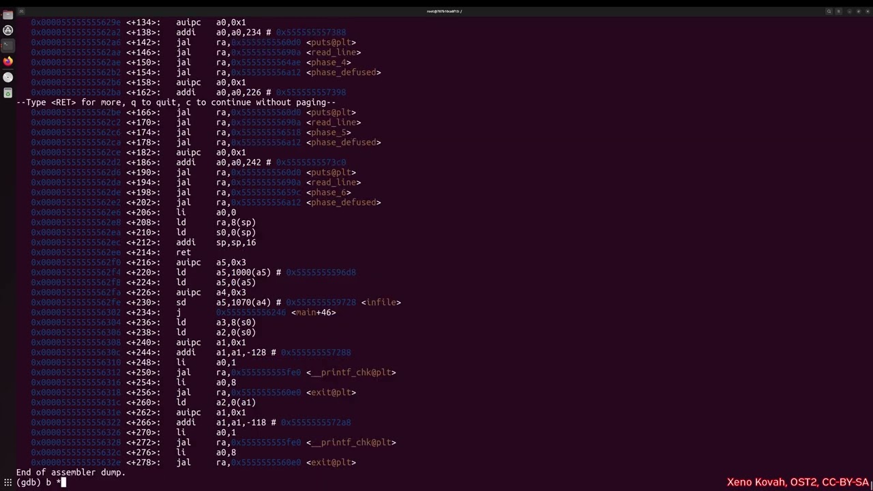Click the 'li a0,0' instruction at +206

[x=206, y=212]
